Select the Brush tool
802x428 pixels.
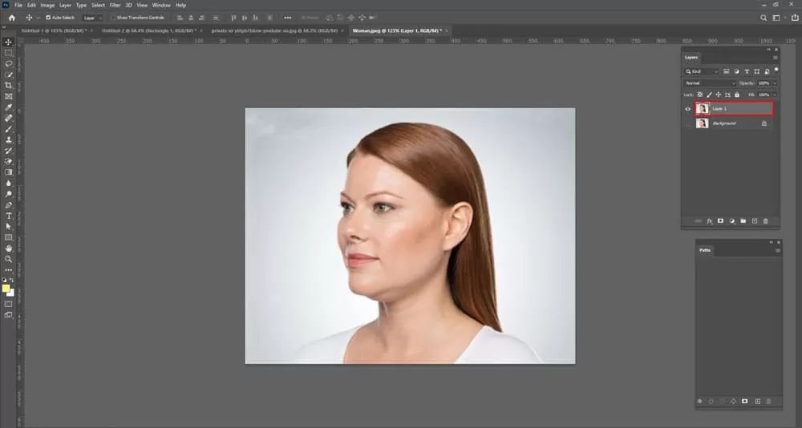pyautogui.click(x=9, y=129)
